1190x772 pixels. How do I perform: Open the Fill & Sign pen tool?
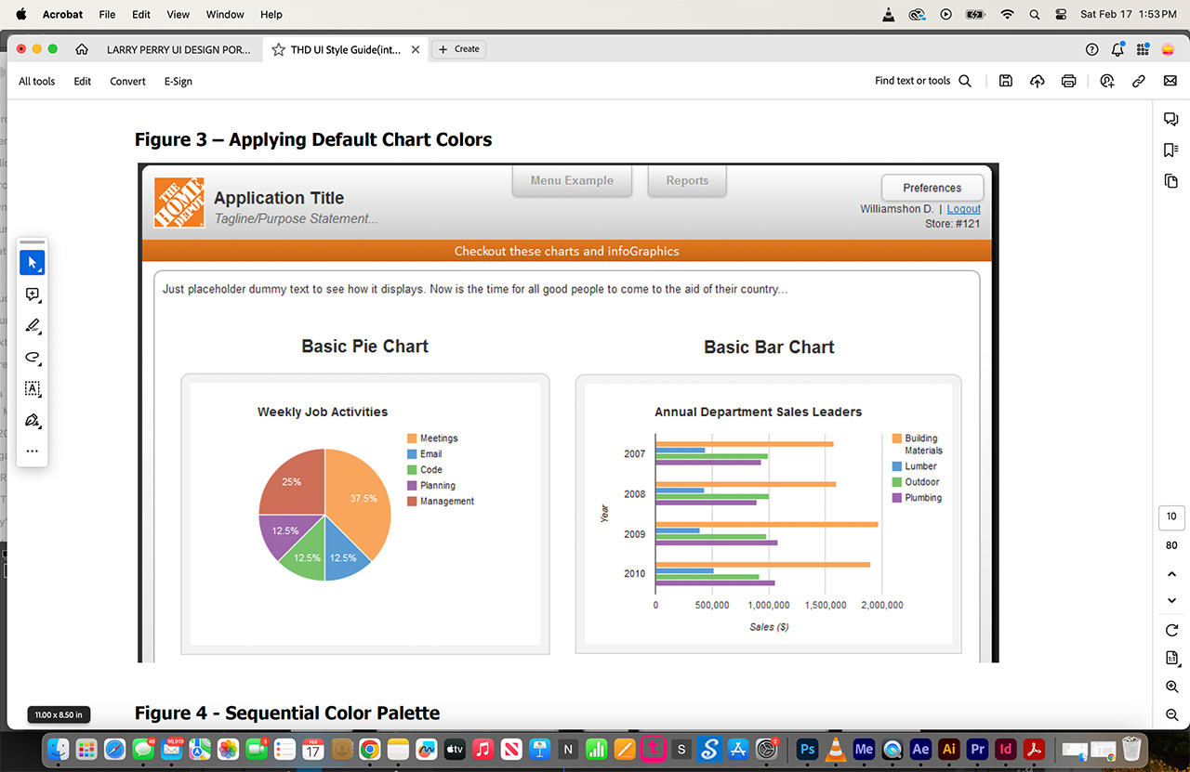[32, 420]
